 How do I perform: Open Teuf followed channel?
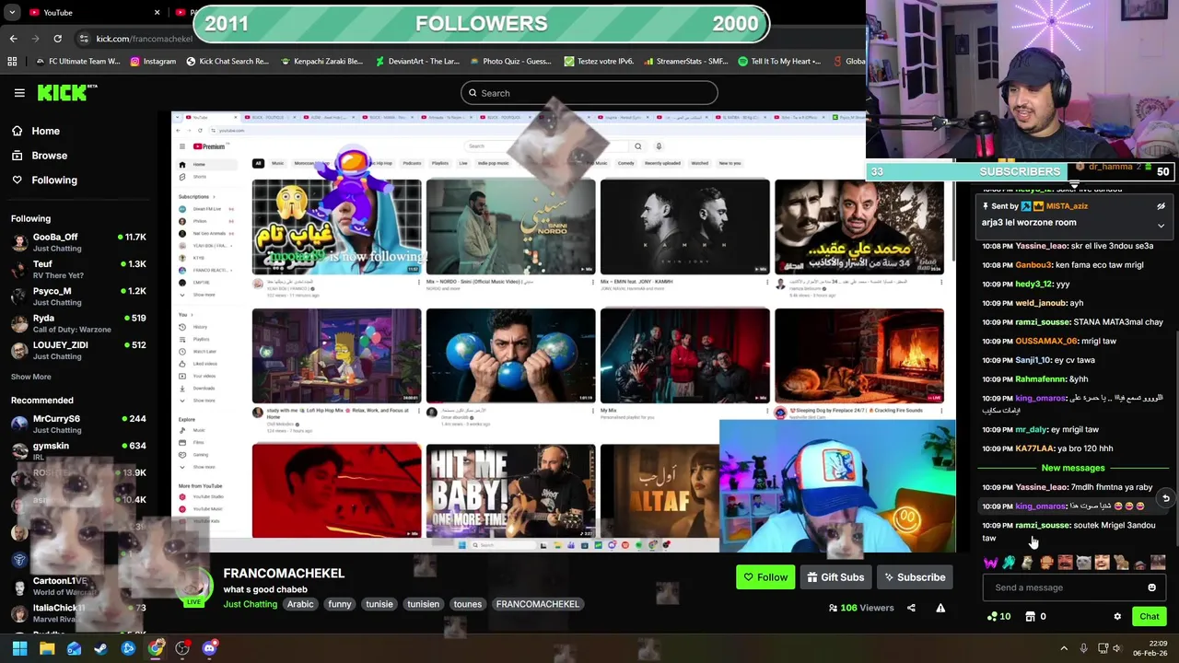pyautogui.click(x=78, y=270)
